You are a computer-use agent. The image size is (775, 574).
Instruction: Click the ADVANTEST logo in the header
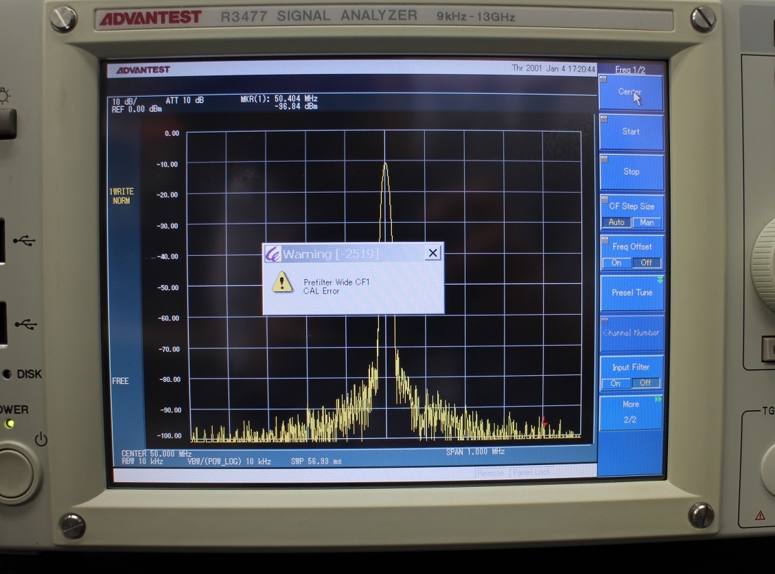click(143, 70)
